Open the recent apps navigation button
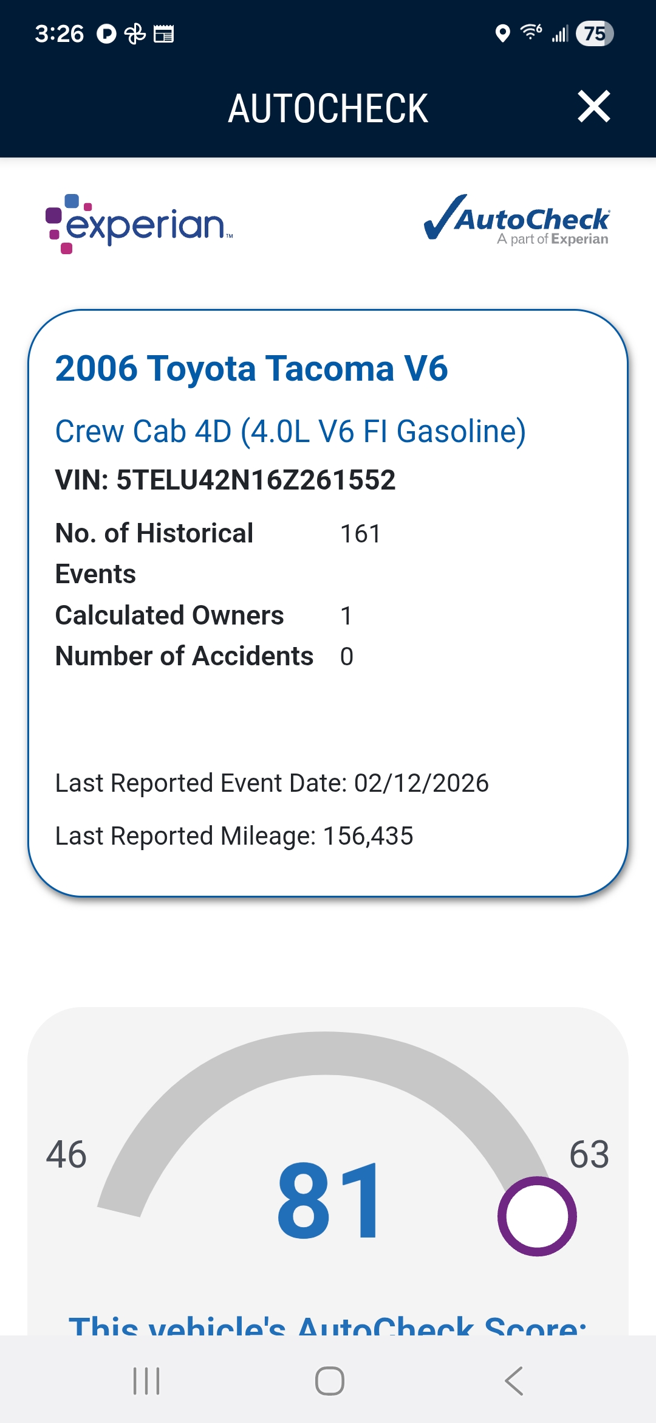 (x=146, y=1380)
